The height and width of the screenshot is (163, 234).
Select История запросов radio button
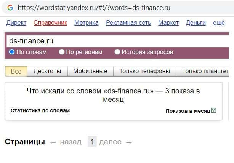coord(117,52)
